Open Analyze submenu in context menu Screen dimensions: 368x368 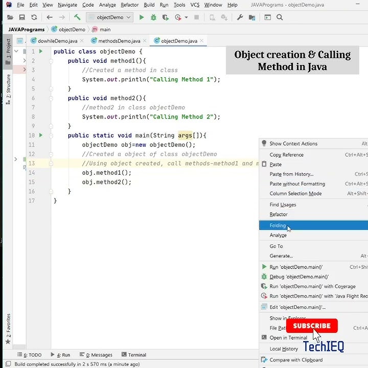tap(313, 235)
